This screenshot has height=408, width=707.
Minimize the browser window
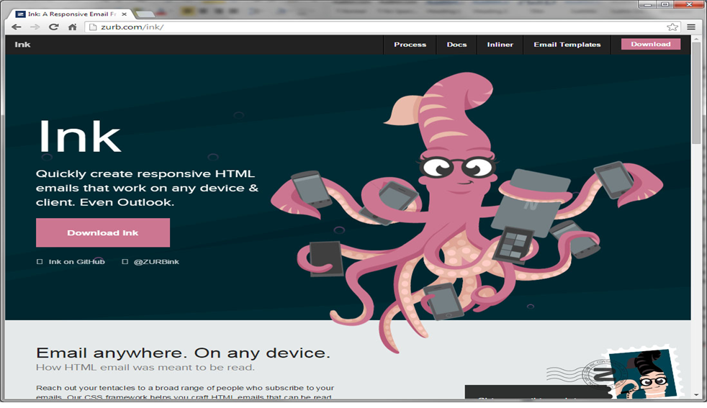click(x=648, y=4)
